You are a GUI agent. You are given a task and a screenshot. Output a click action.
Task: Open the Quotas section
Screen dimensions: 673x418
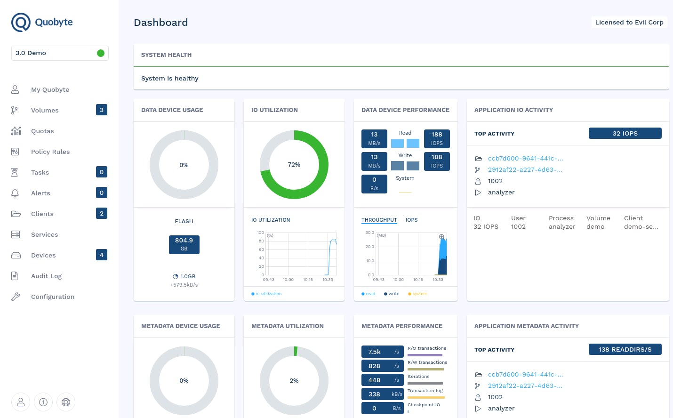(x=42, y=131)
